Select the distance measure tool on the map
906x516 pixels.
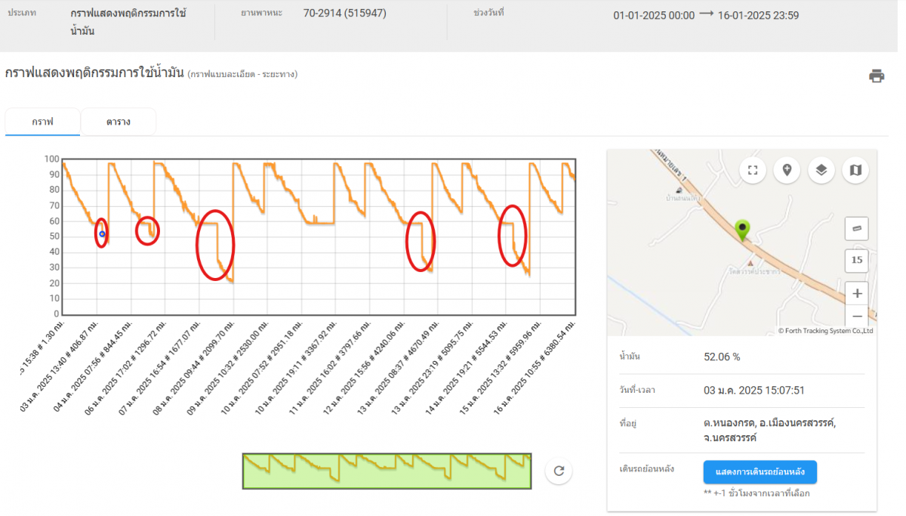point(856,228)
